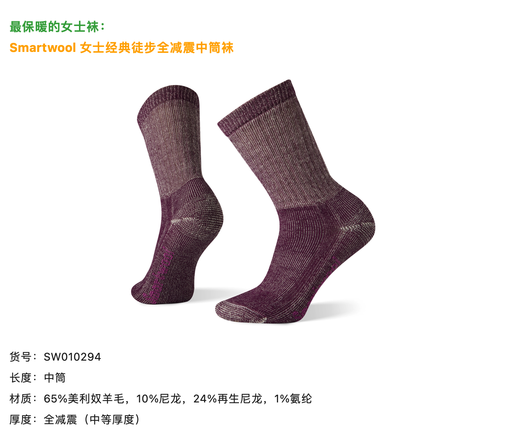Click the word Smartwool in the orange title
Screen dimensions: 510x445
coord(43,48)
